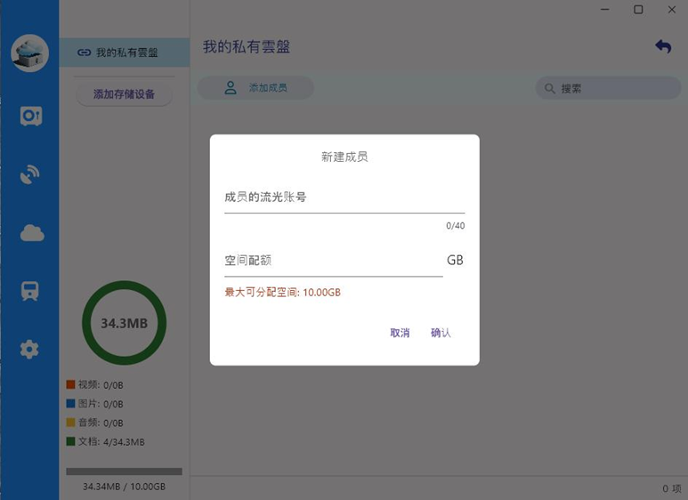
Task: Click the green 文档 legend swatch
Action: 70,441
